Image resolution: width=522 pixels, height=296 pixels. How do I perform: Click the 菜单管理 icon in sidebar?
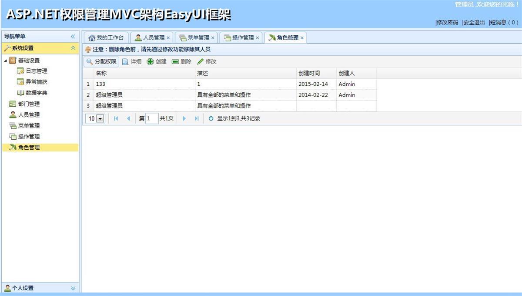[x=13, y=126]
